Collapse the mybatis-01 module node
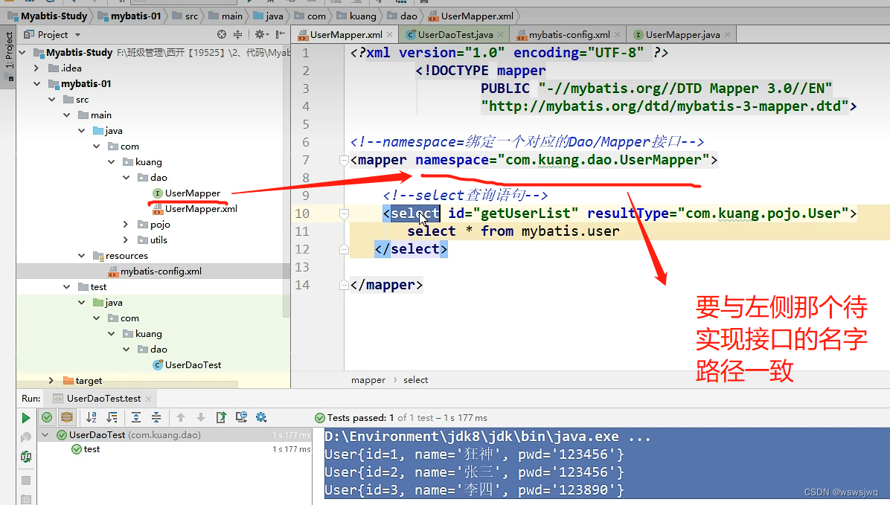The image size is (890, 505). 37,83
